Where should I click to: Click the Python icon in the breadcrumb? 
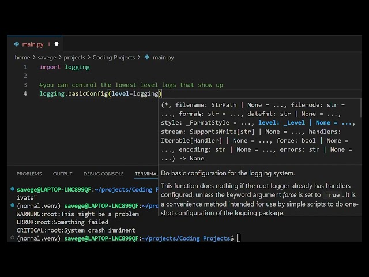click(147, 57)
